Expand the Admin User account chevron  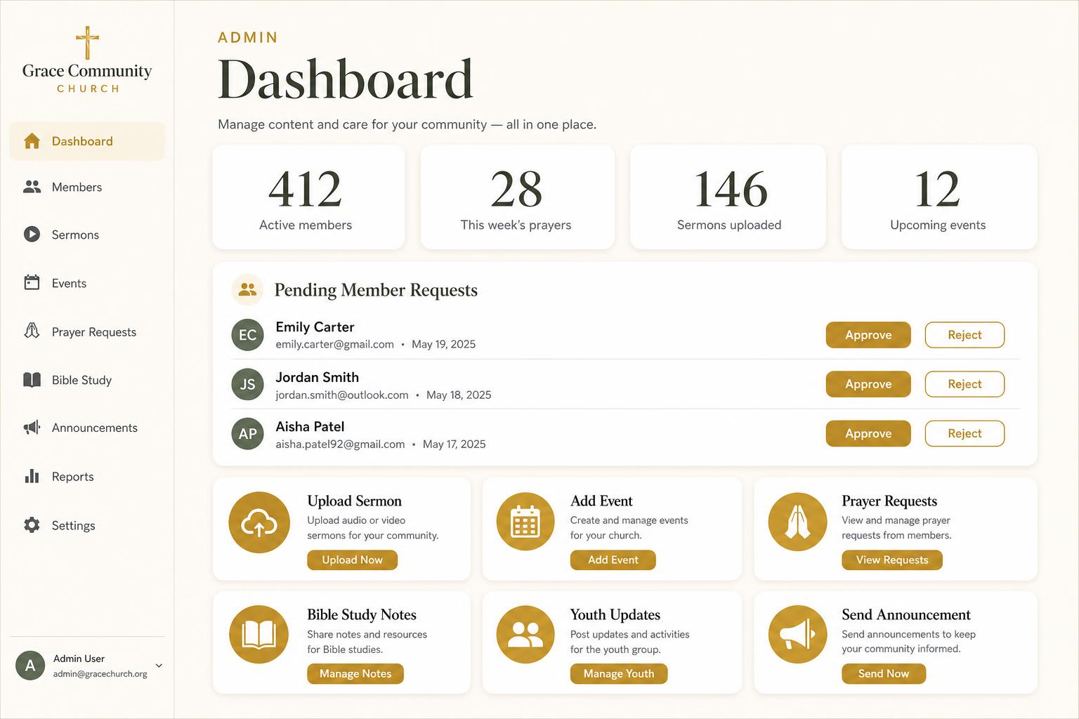(159, 666)
